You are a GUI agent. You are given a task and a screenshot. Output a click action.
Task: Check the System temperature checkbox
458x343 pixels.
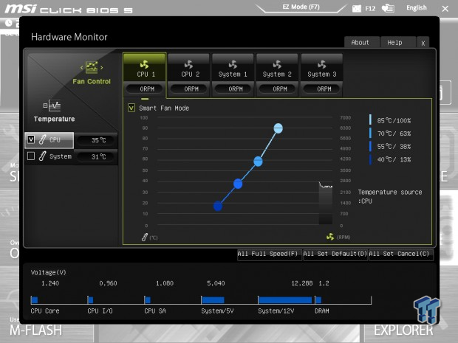click(31, 156)
